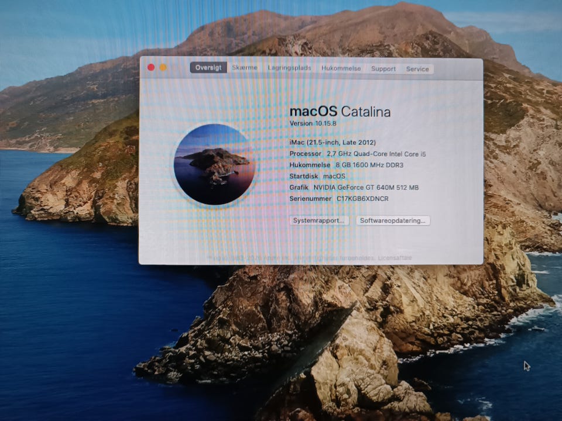Click the Processor label
The height and width of the screenshot is (421, 562).
tap(306, 154)
